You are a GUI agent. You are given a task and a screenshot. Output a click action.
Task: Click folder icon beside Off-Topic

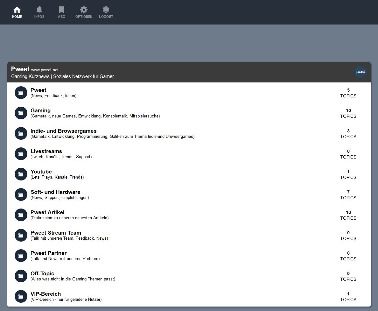(21, 276)
